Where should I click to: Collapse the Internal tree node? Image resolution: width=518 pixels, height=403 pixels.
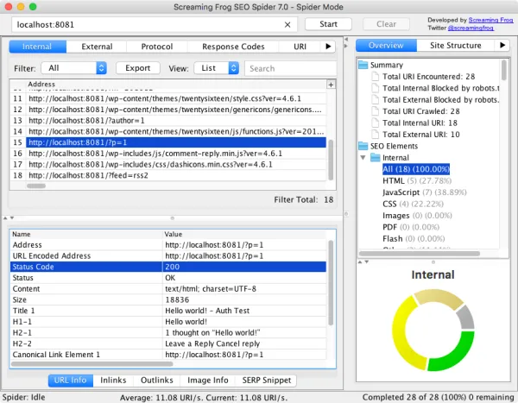pyautogui.click(x=364, y=158)
